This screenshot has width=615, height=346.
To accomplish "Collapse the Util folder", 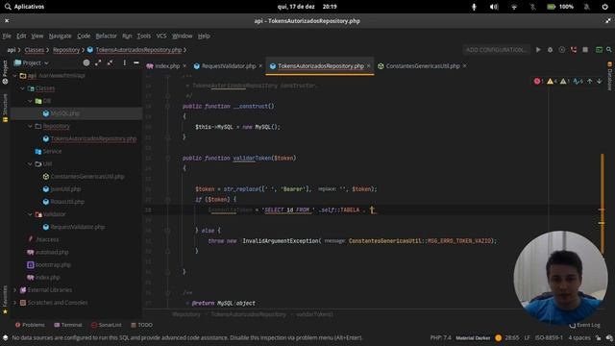I will 30,164.
